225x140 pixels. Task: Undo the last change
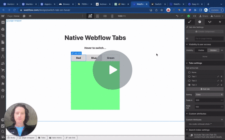pos(177,16)
